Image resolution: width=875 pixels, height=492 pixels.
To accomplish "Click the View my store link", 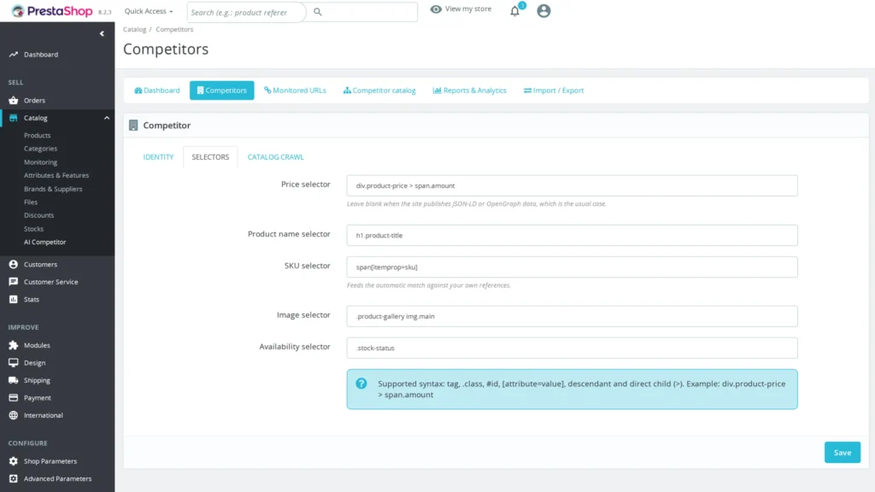I will [467, 9].
